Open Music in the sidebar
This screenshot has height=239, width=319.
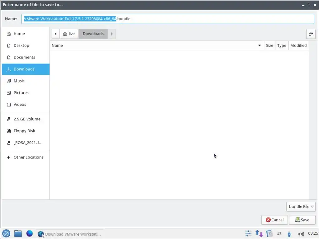pos(26,81)
